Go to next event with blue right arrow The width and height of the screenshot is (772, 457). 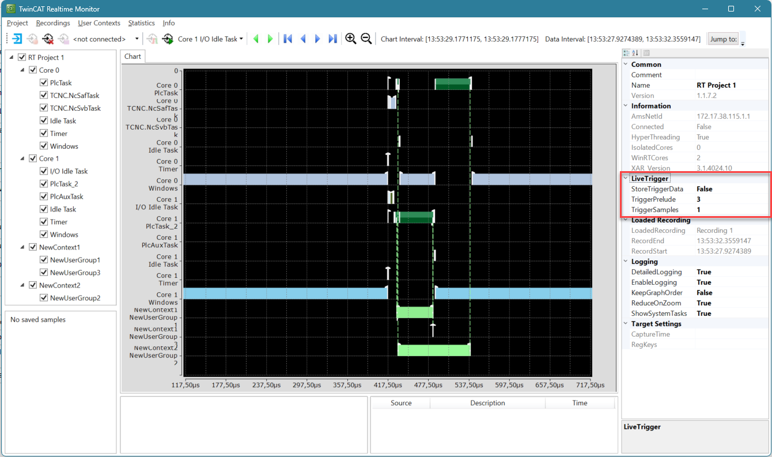[317, 39]
